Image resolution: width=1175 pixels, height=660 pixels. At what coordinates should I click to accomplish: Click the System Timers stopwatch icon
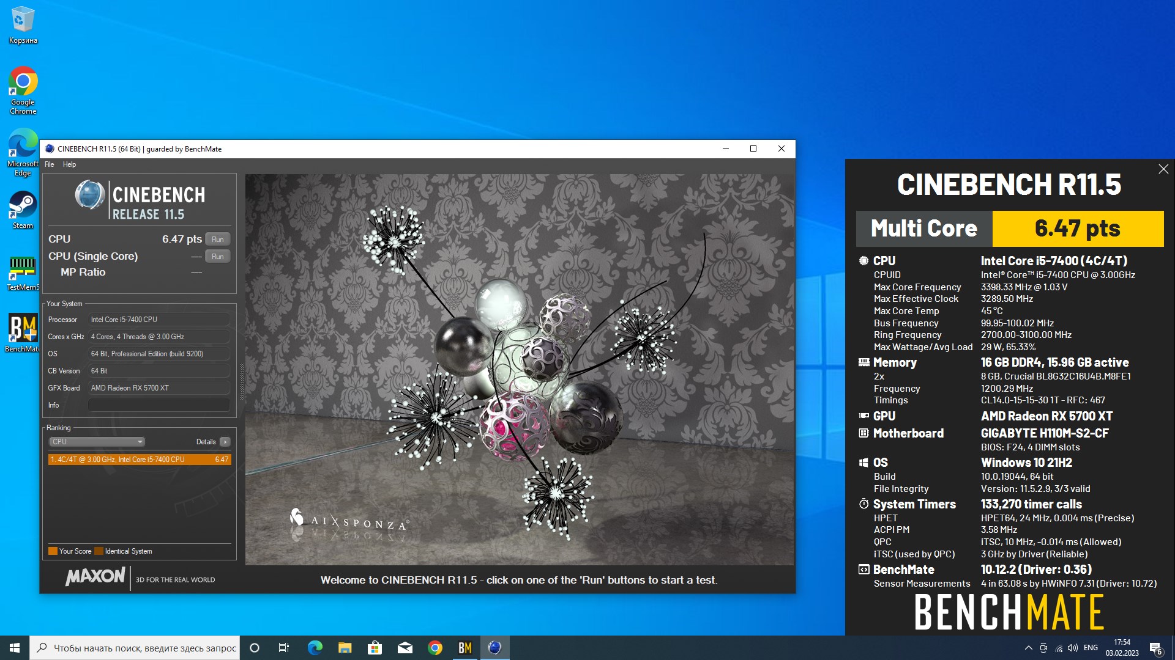(864, 504)
